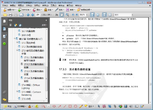Open the 文件 menu

coord(5,6)
